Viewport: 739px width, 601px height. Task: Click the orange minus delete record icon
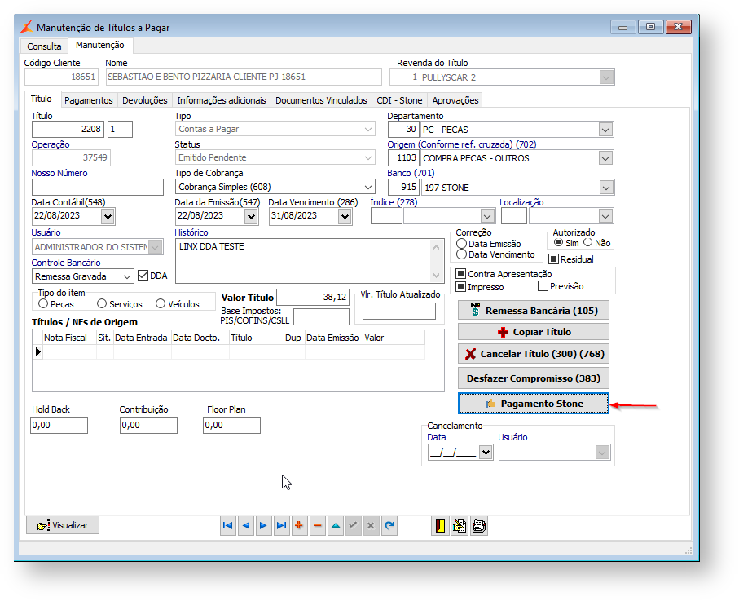[317, 526]
